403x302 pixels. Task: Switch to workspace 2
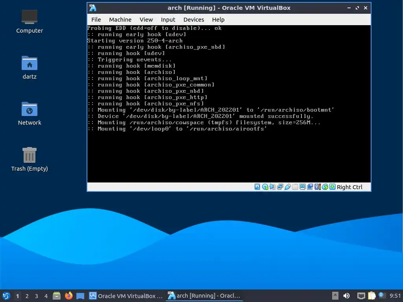coord(27,296)
